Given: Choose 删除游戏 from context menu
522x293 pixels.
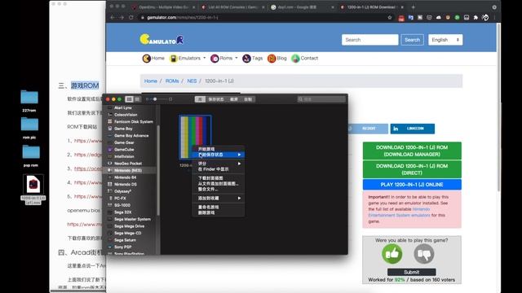Looking at the screenshot, I should click(x=218, y=212).
